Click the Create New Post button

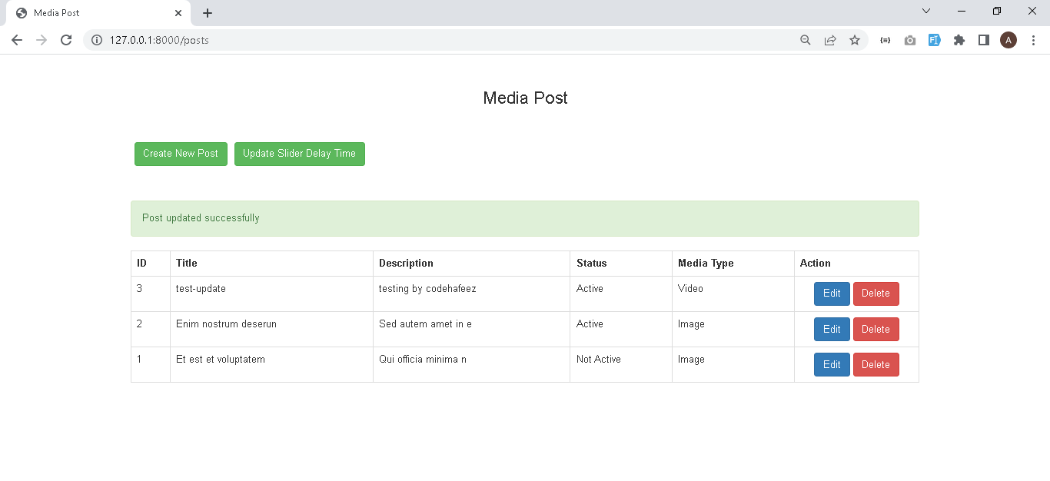181,154
